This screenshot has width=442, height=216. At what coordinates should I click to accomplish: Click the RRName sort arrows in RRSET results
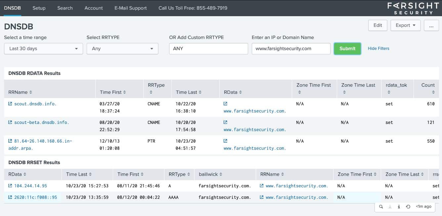click(282, 174)
